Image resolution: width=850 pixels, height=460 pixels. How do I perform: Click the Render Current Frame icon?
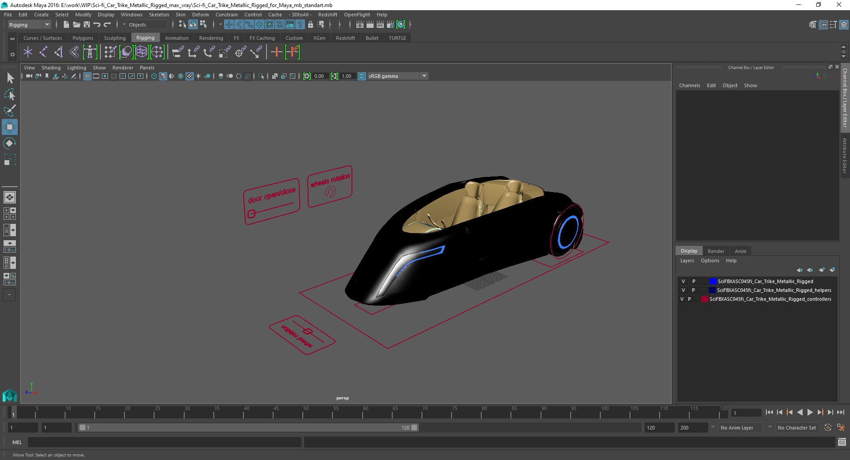point(370,25)
